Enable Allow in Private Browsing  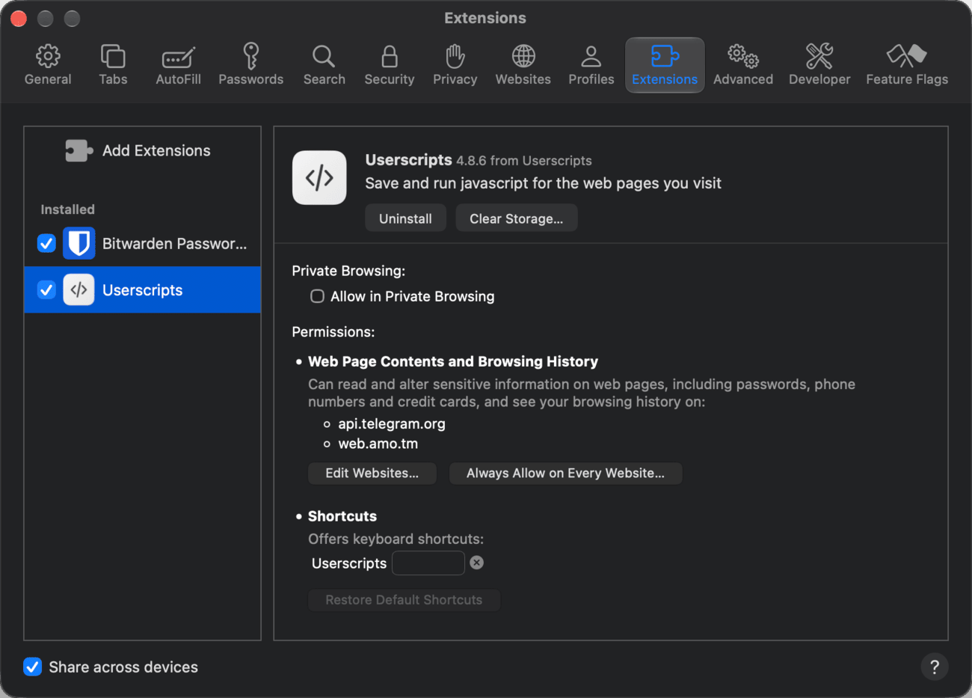(317, 296)
